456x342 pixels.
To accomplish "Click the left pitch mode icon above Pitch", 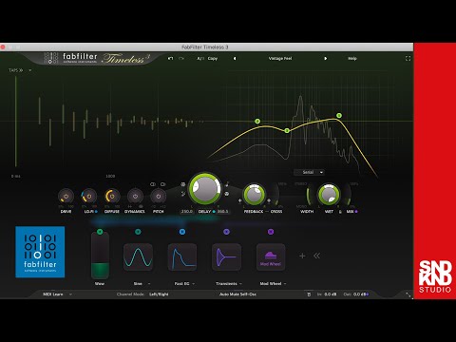I will coord(153,184).
